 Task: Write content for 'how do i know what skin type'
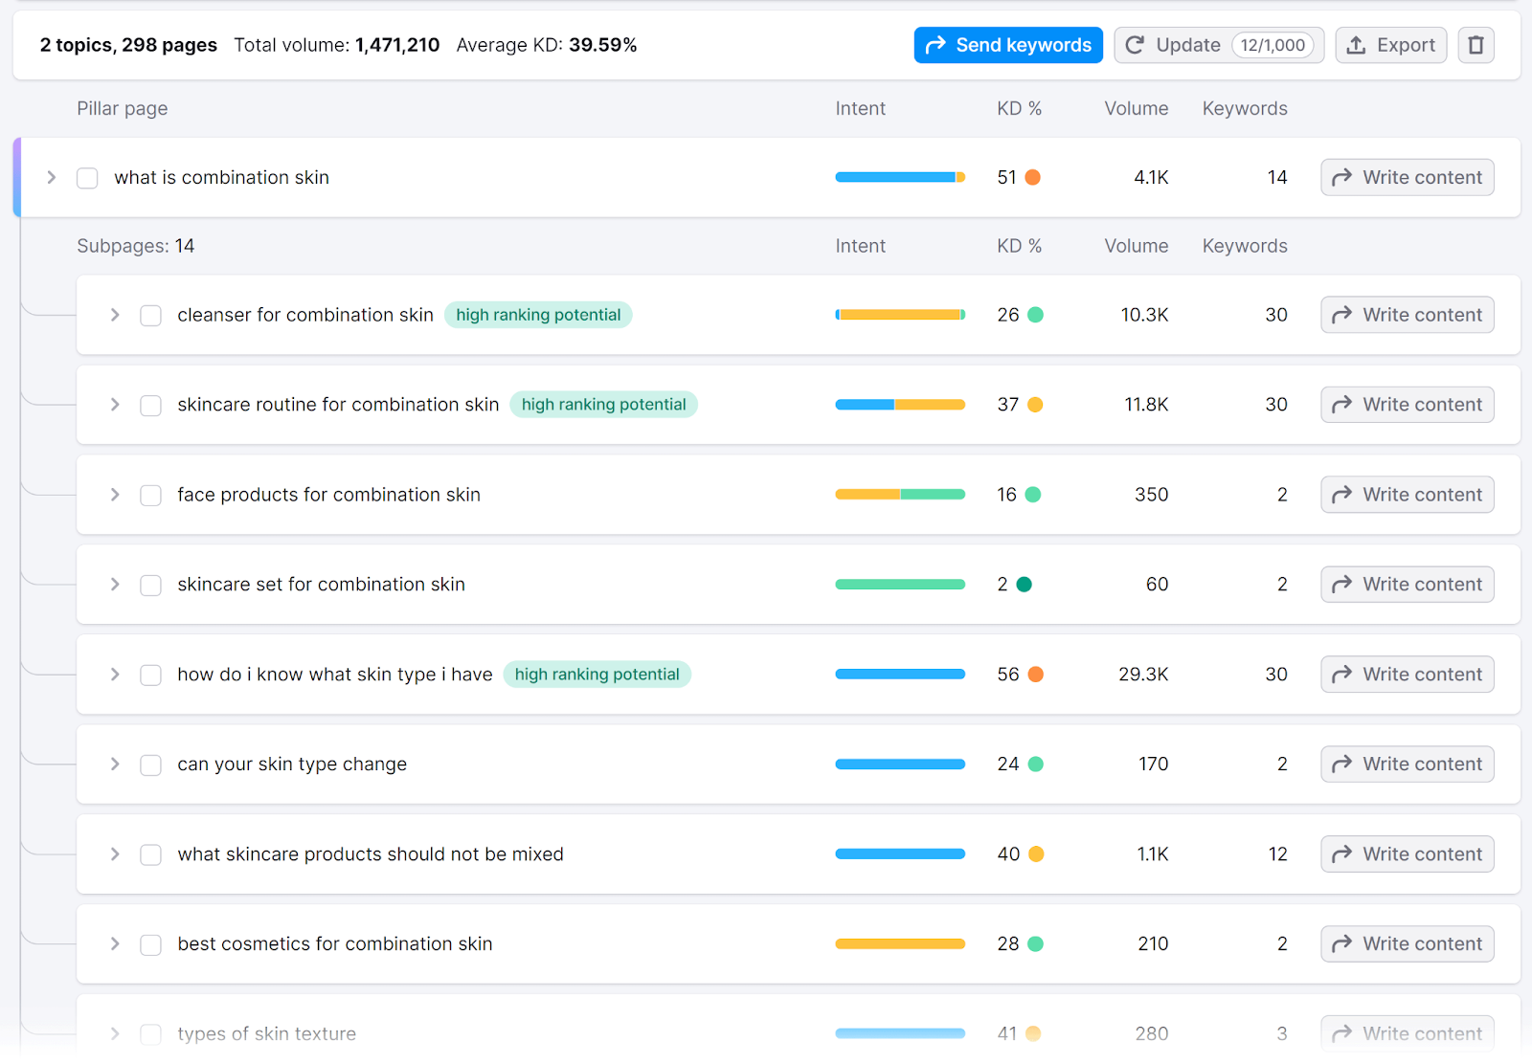click(1408, 675)
